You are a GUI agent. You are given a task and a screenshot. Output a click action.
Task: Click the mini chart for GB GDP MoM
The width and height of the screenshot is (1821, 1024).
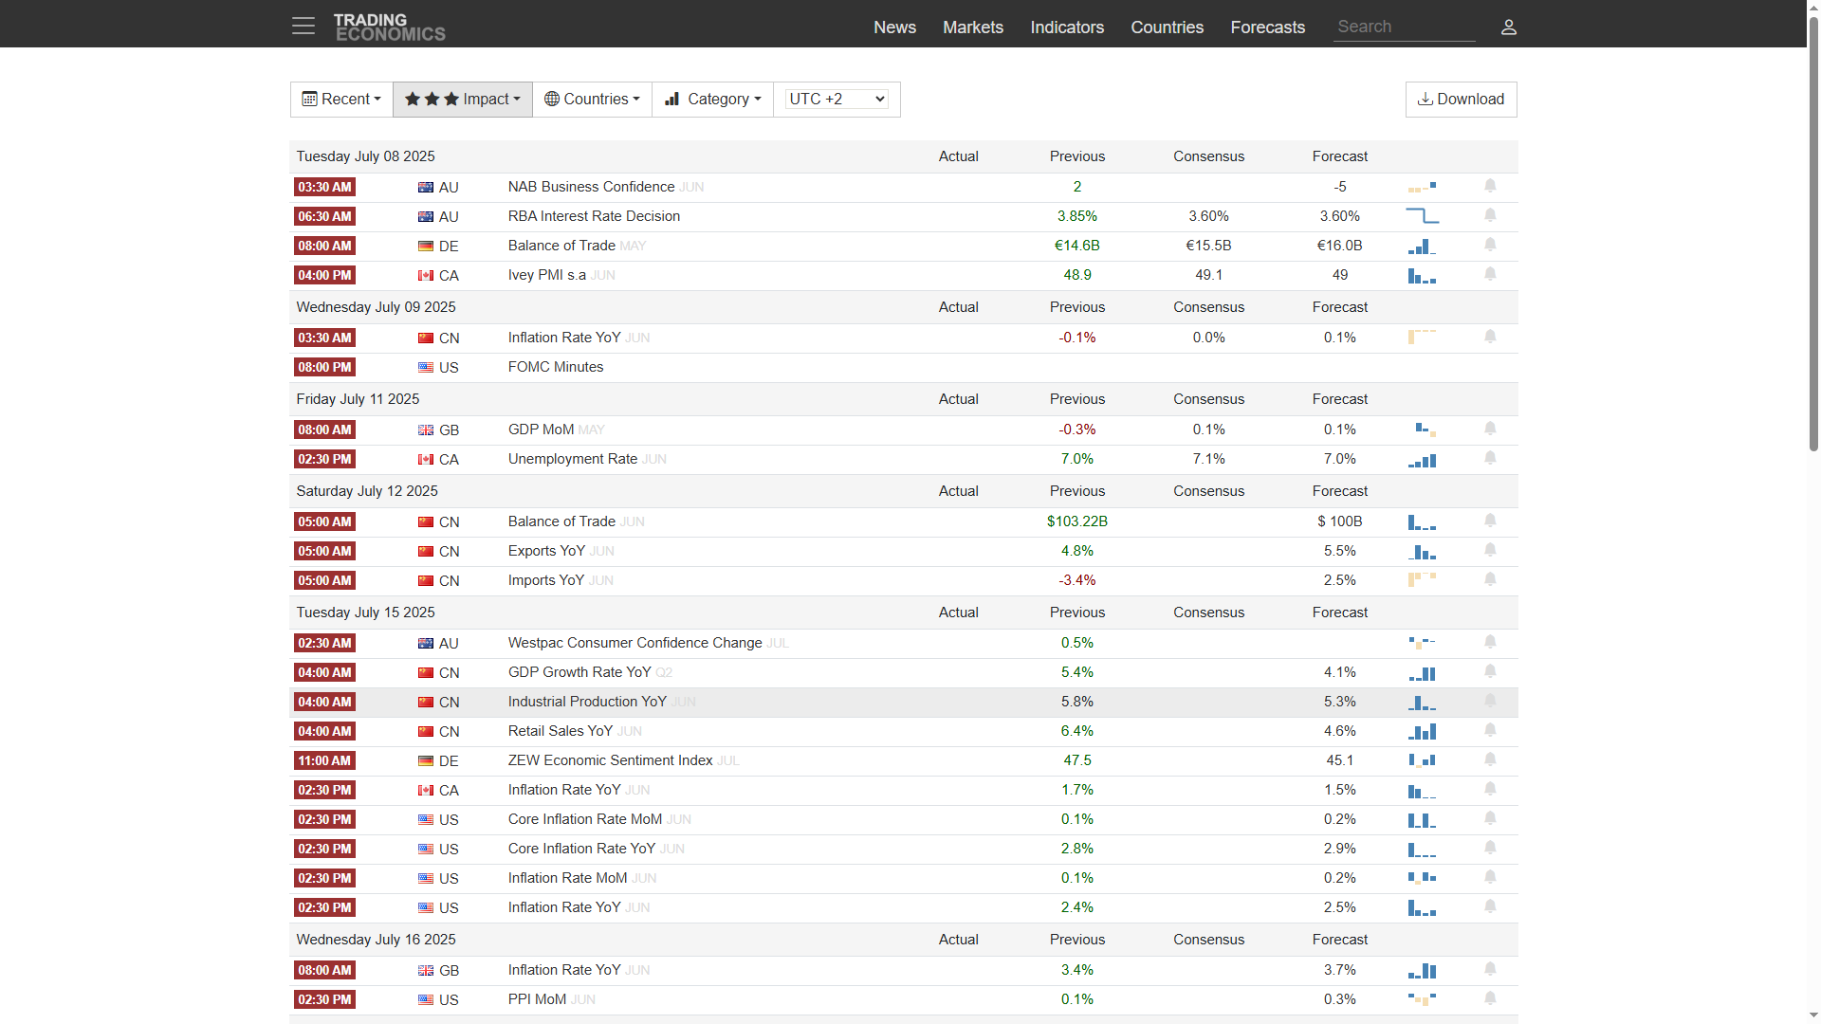tap(1425, 430)
